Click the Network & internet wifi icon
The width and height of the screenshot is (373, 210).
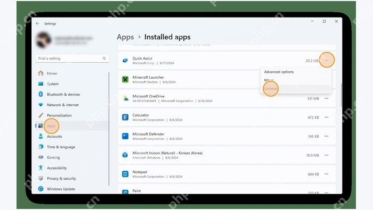click(x=40, y=105)
